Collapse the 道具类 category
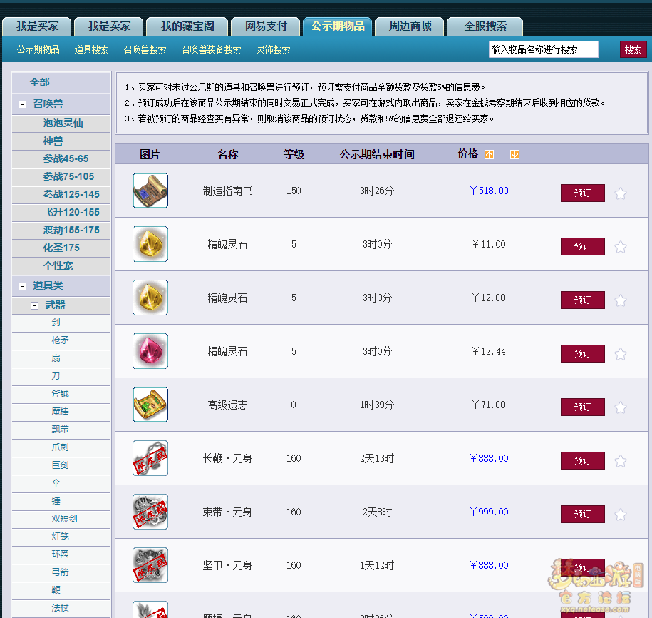This screenshot has height=618, width=652. click(x=23, y=286)
